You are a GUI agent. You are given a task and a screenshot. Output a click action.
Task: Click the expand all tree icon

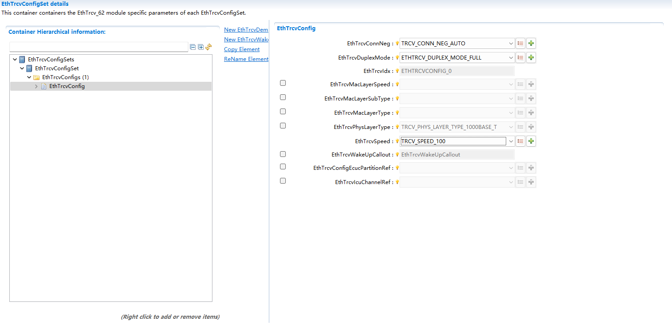tap(201, 47)
